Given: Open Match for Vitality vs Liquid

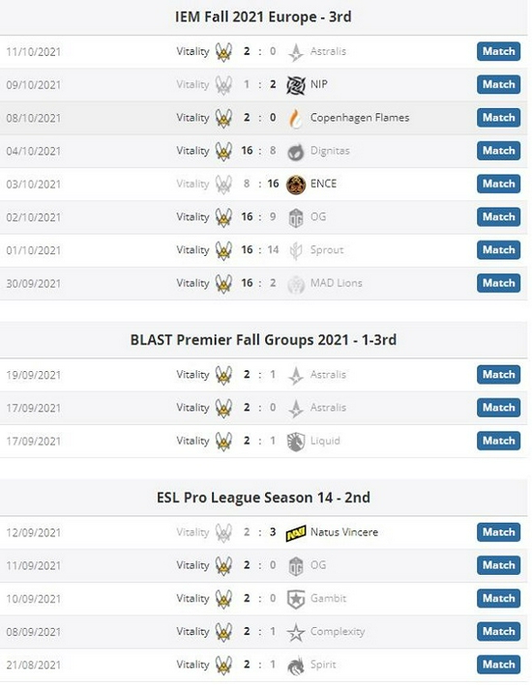Looking at the screenshot, I should point(498,441).
